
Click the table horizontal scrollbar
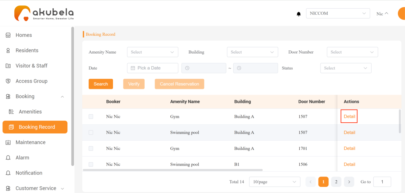coord(173,170)
